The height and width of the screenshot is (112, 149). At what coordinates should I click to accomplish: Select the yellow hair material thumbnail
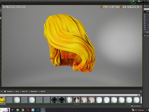click(x=2, y=100)
